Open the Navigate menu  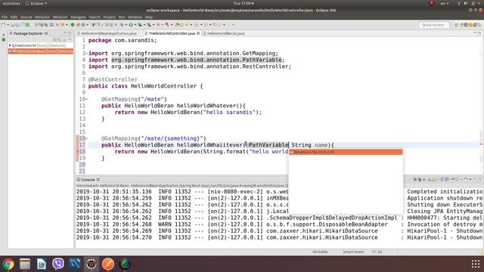[x=78, y=17]
